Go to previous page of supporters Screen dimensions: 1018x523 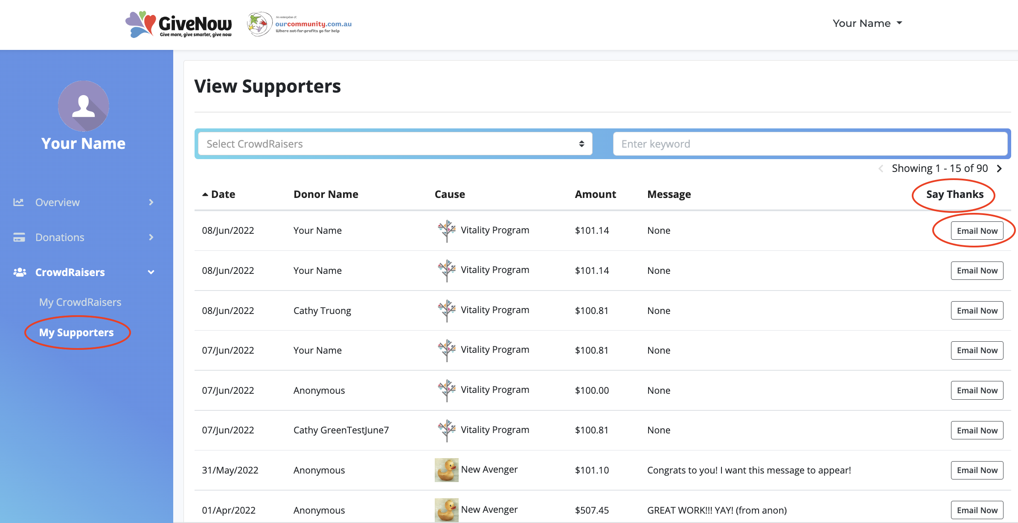click(881, 169)
